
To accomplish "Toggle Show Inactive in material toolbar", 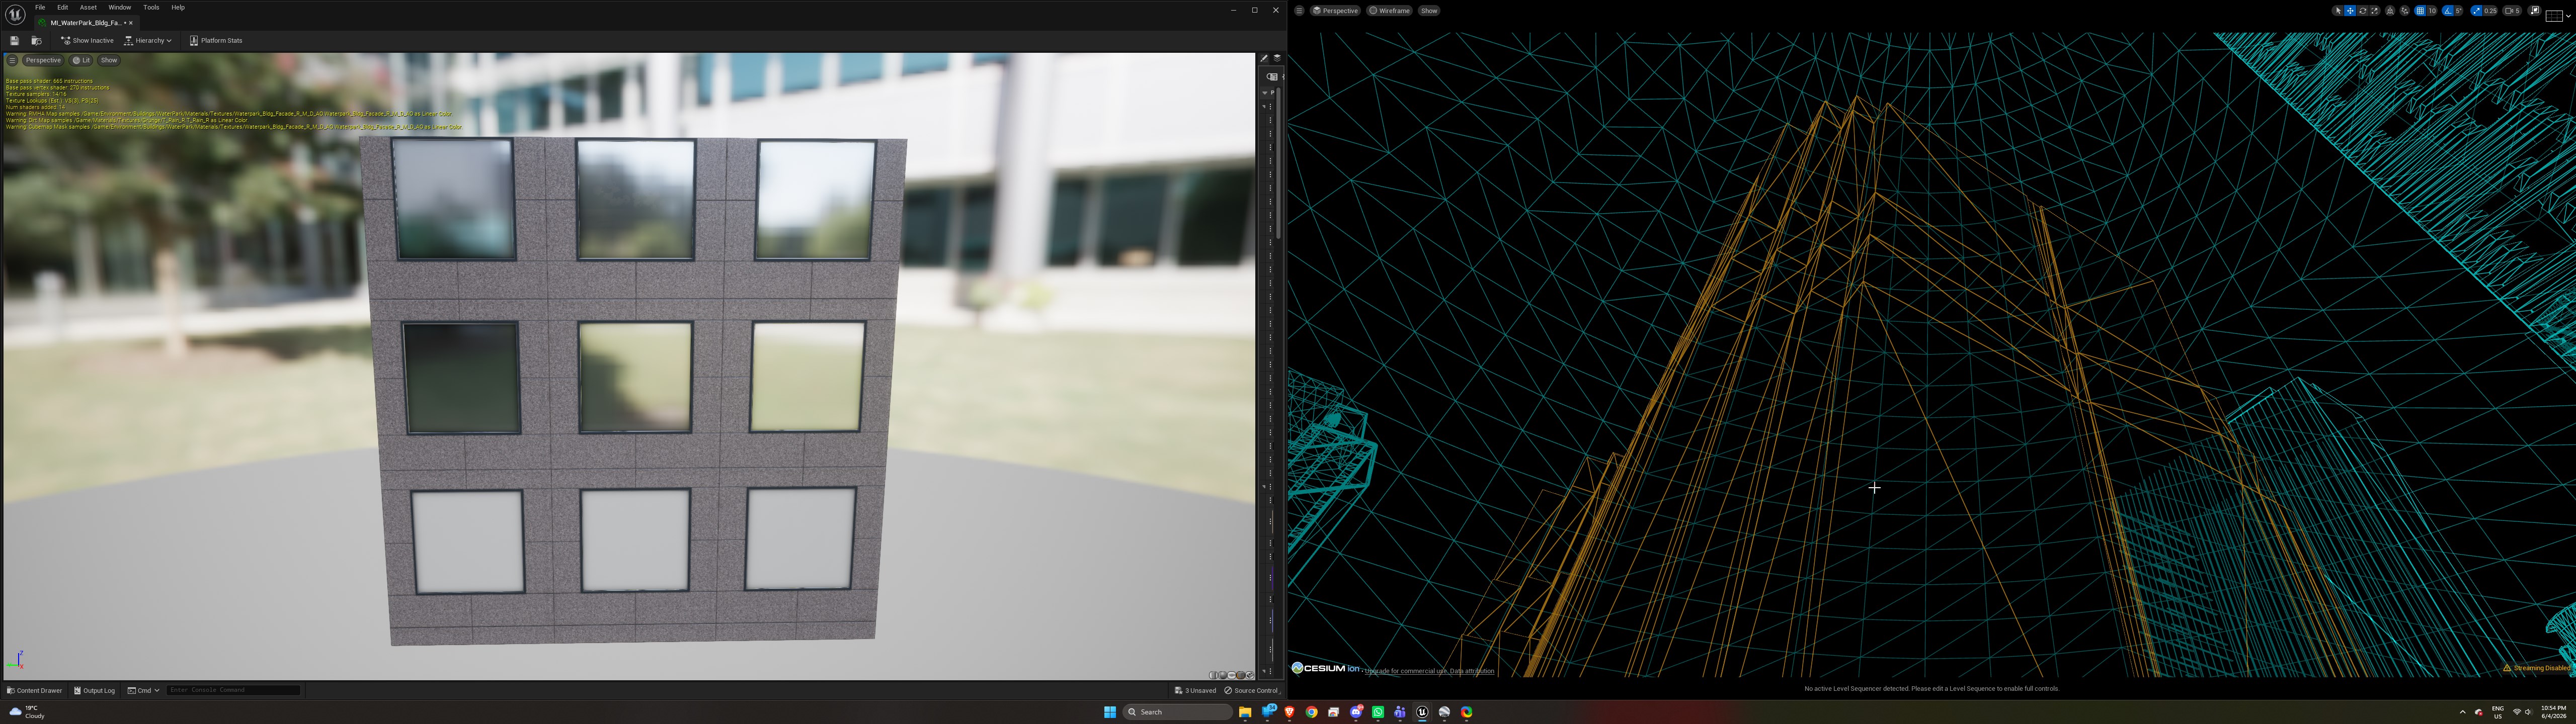I will pos(87,41).
